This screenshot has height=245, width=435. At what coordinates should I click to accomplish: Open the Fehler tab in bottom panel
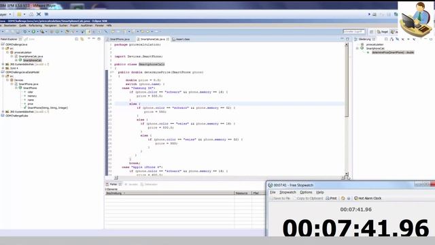coord(114,184)
